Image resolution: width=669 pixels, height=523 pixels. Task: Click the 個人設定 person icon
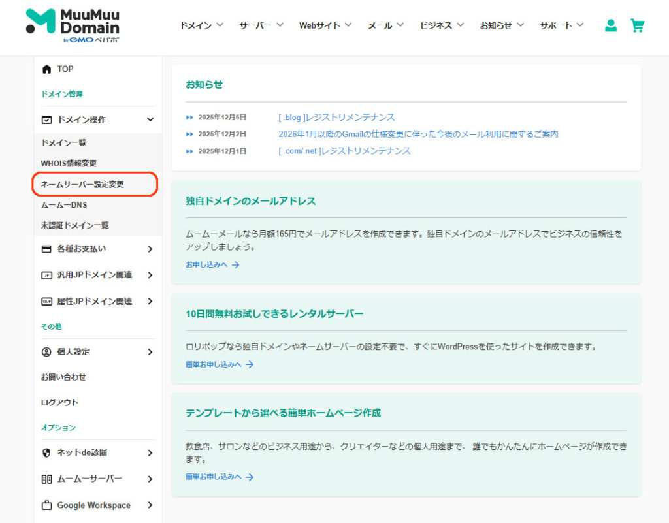pyautogui.click(x=46, y=352)
